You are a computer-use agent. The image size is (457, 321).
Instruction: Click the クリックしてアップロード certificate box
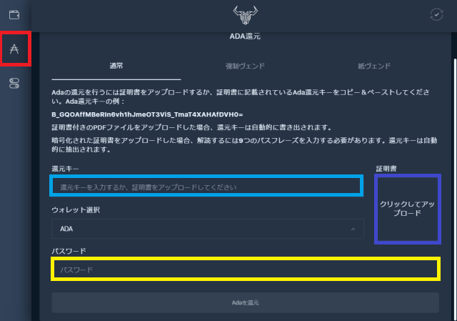[x=407, y=209]
